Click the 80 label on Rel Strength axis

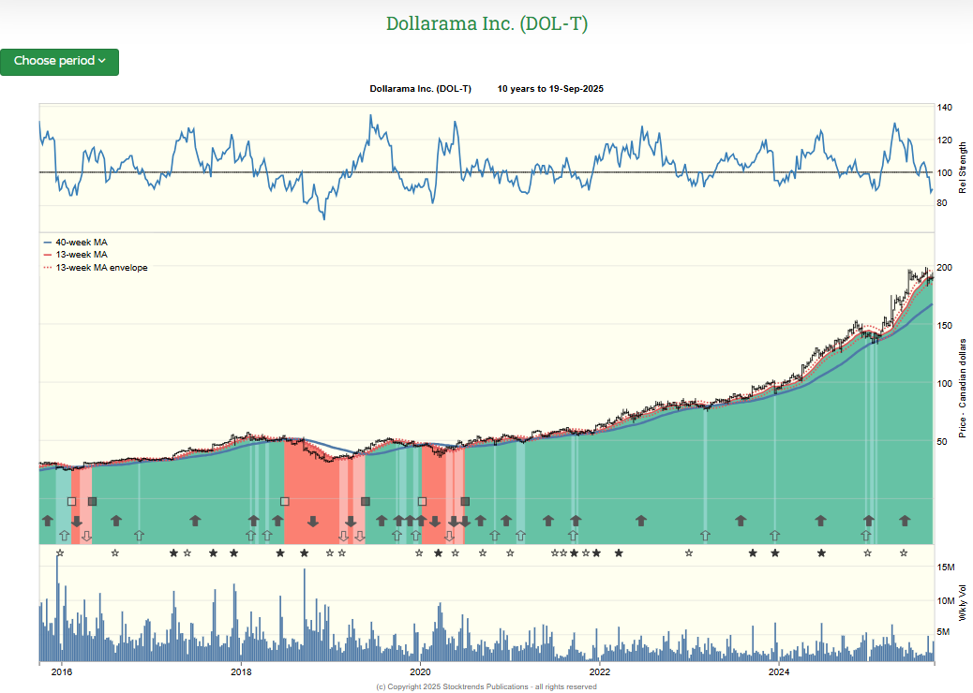pyautogui.click(x=942, y=202)
